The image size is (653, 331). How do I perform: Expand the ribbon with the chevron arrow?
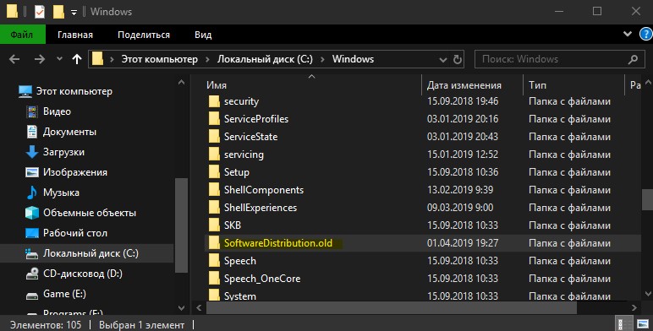pyautogui.click(x=628, y=34)
